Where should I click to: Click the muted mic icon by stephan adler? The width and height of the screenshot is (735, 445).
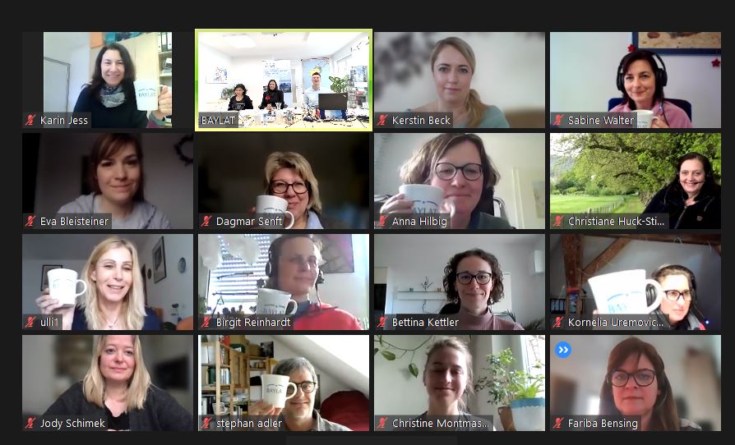206,424
